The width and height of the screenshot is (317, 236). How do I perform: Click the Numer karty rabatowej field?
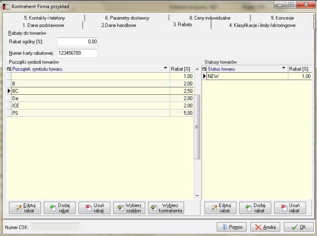[77, 53]
